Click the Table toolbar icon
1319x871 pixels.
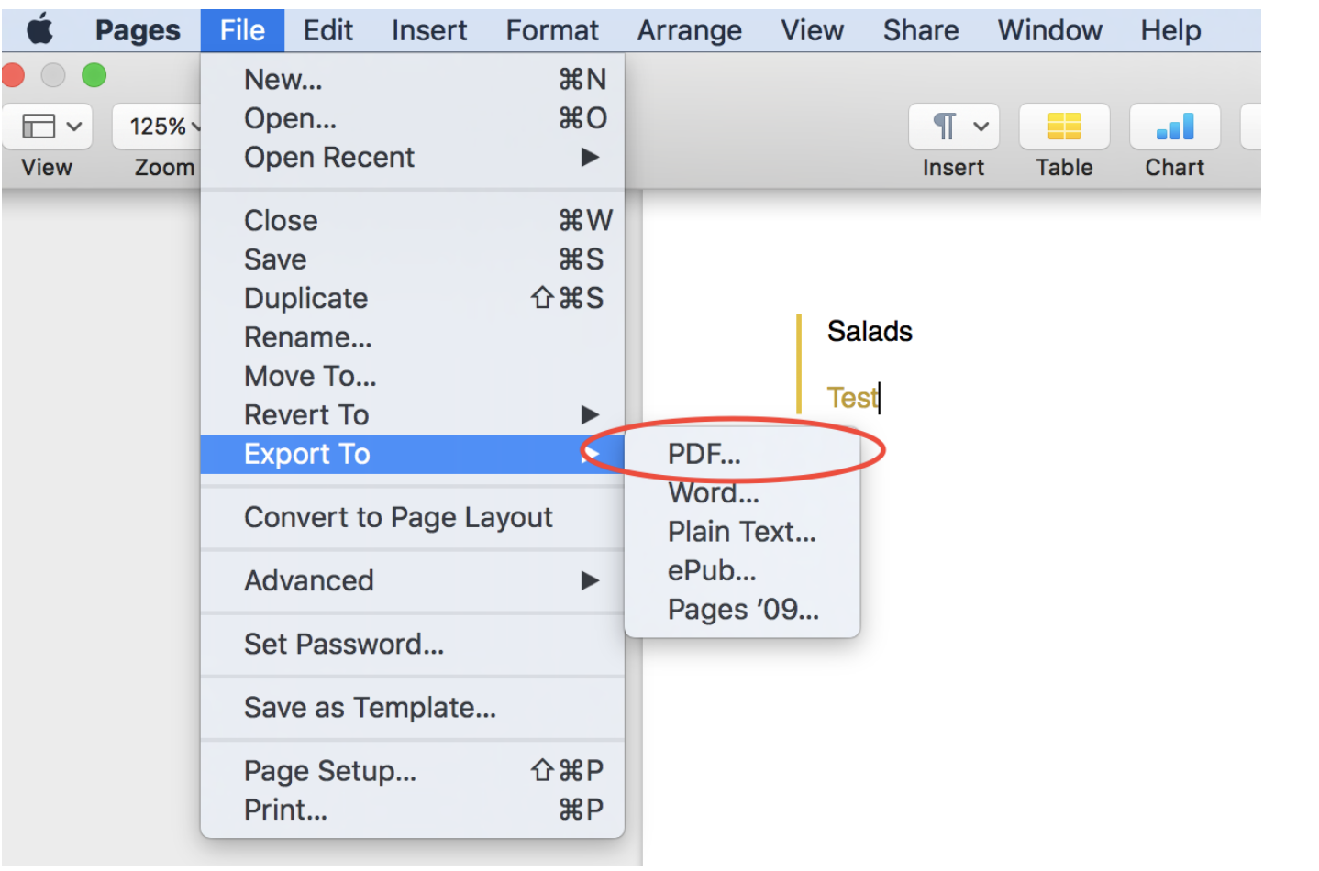1064,126
